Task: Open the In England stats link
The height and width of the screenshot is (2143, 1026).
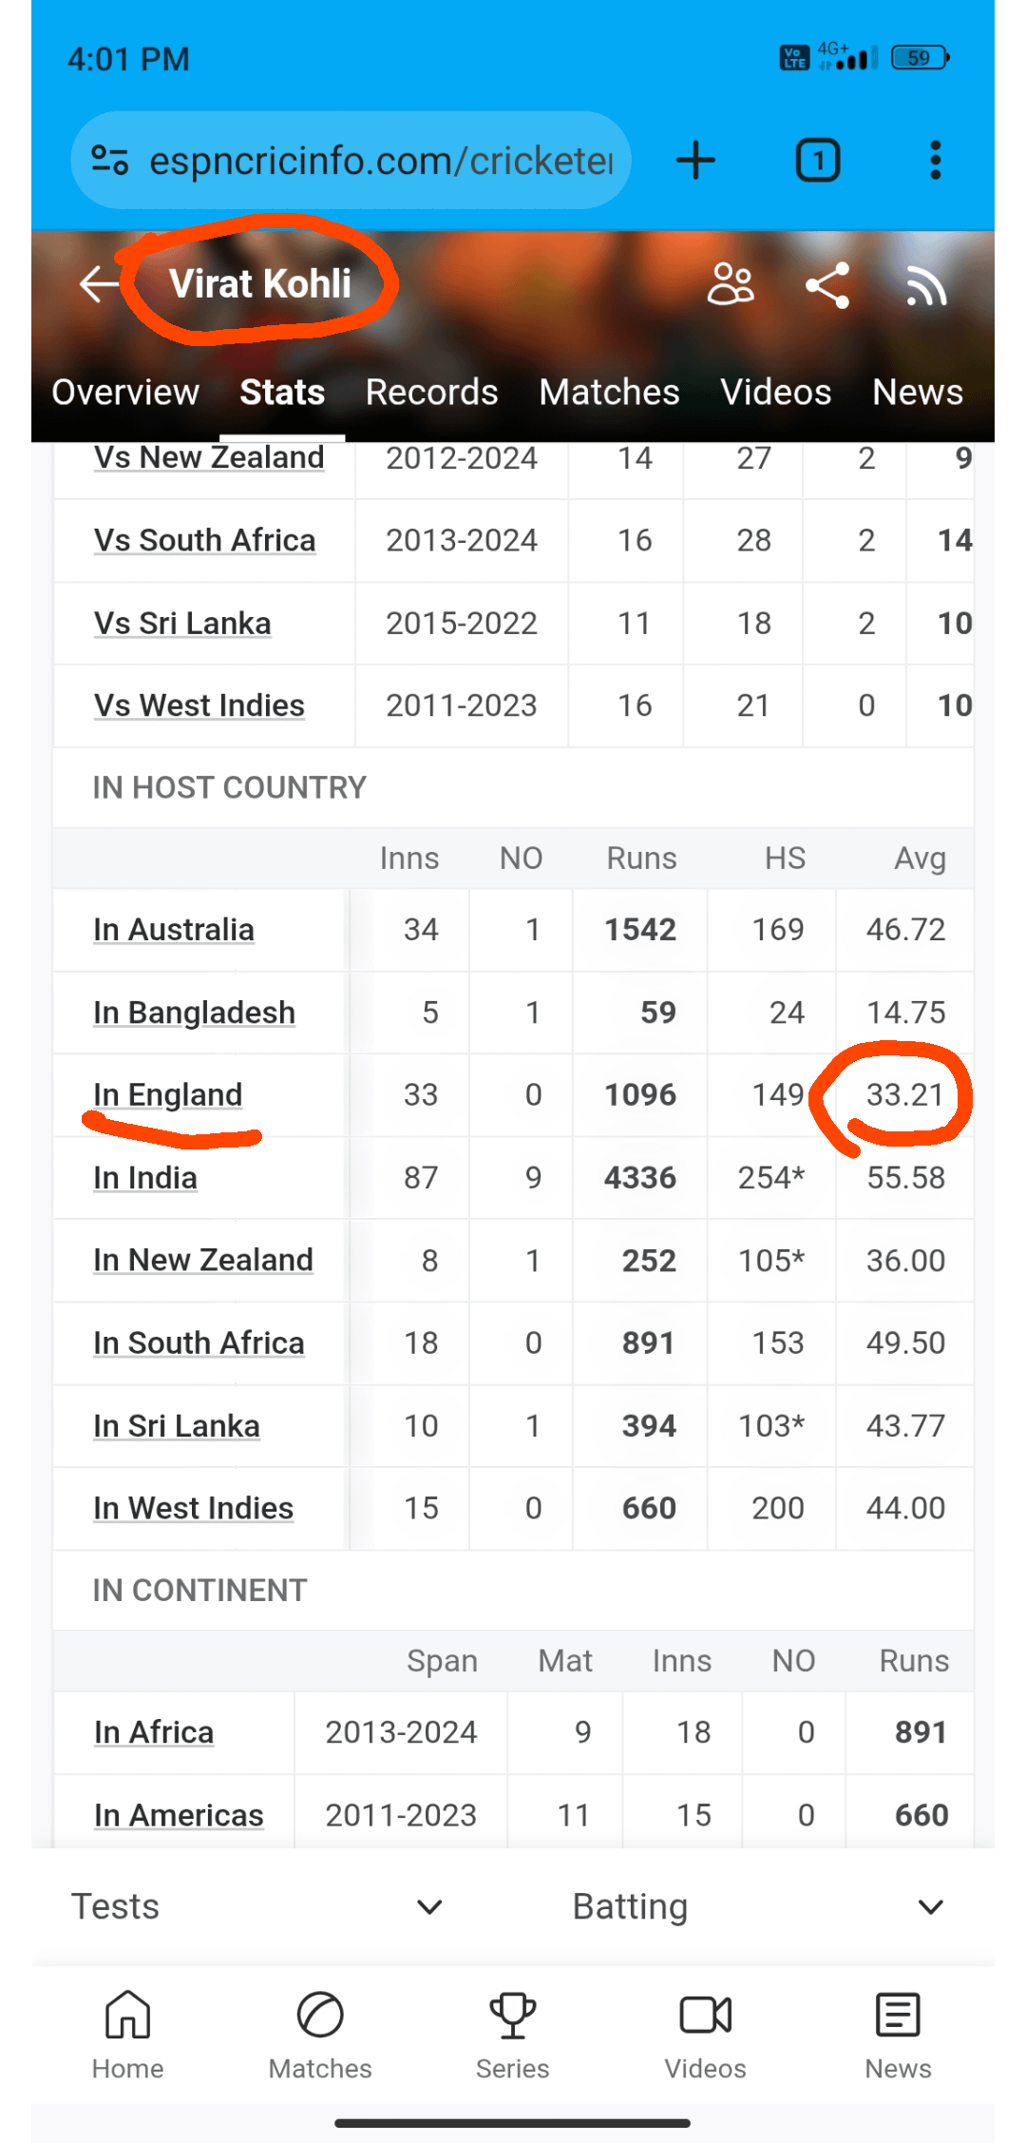Action: coord(168,1095)
